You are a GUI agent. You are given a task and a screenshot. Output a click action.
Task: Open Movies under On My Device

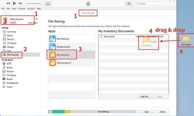(10, 71)
